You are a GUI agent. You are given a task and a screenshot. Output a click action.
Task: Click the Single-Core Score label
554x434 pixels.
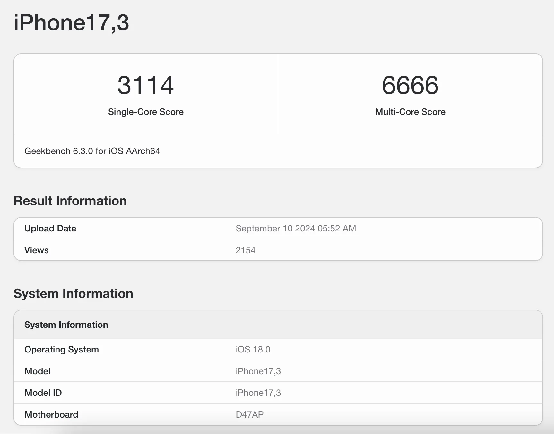[x=146, y=112]
